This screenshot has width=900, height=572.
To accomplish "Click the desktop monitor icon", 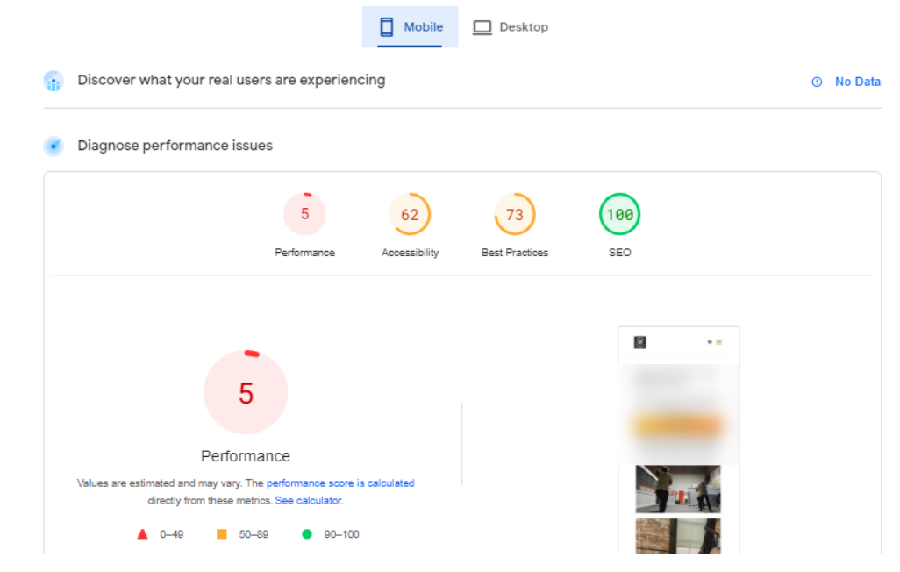I will (482, 27).
